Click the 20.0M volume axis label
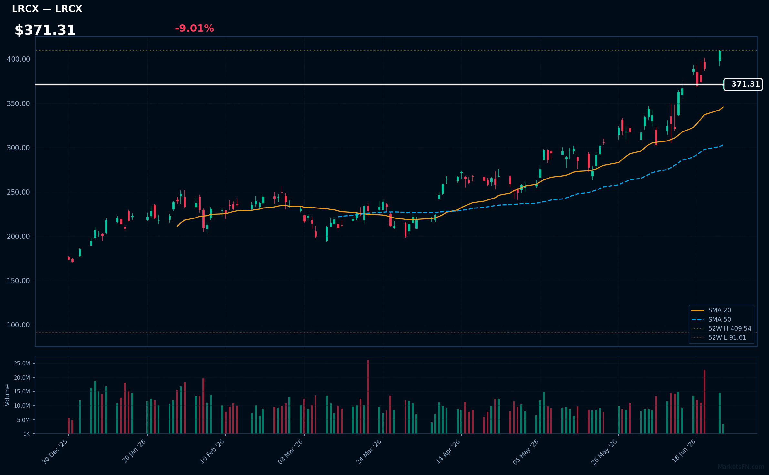This screenshot has width=769, height=475. point(22,378)
